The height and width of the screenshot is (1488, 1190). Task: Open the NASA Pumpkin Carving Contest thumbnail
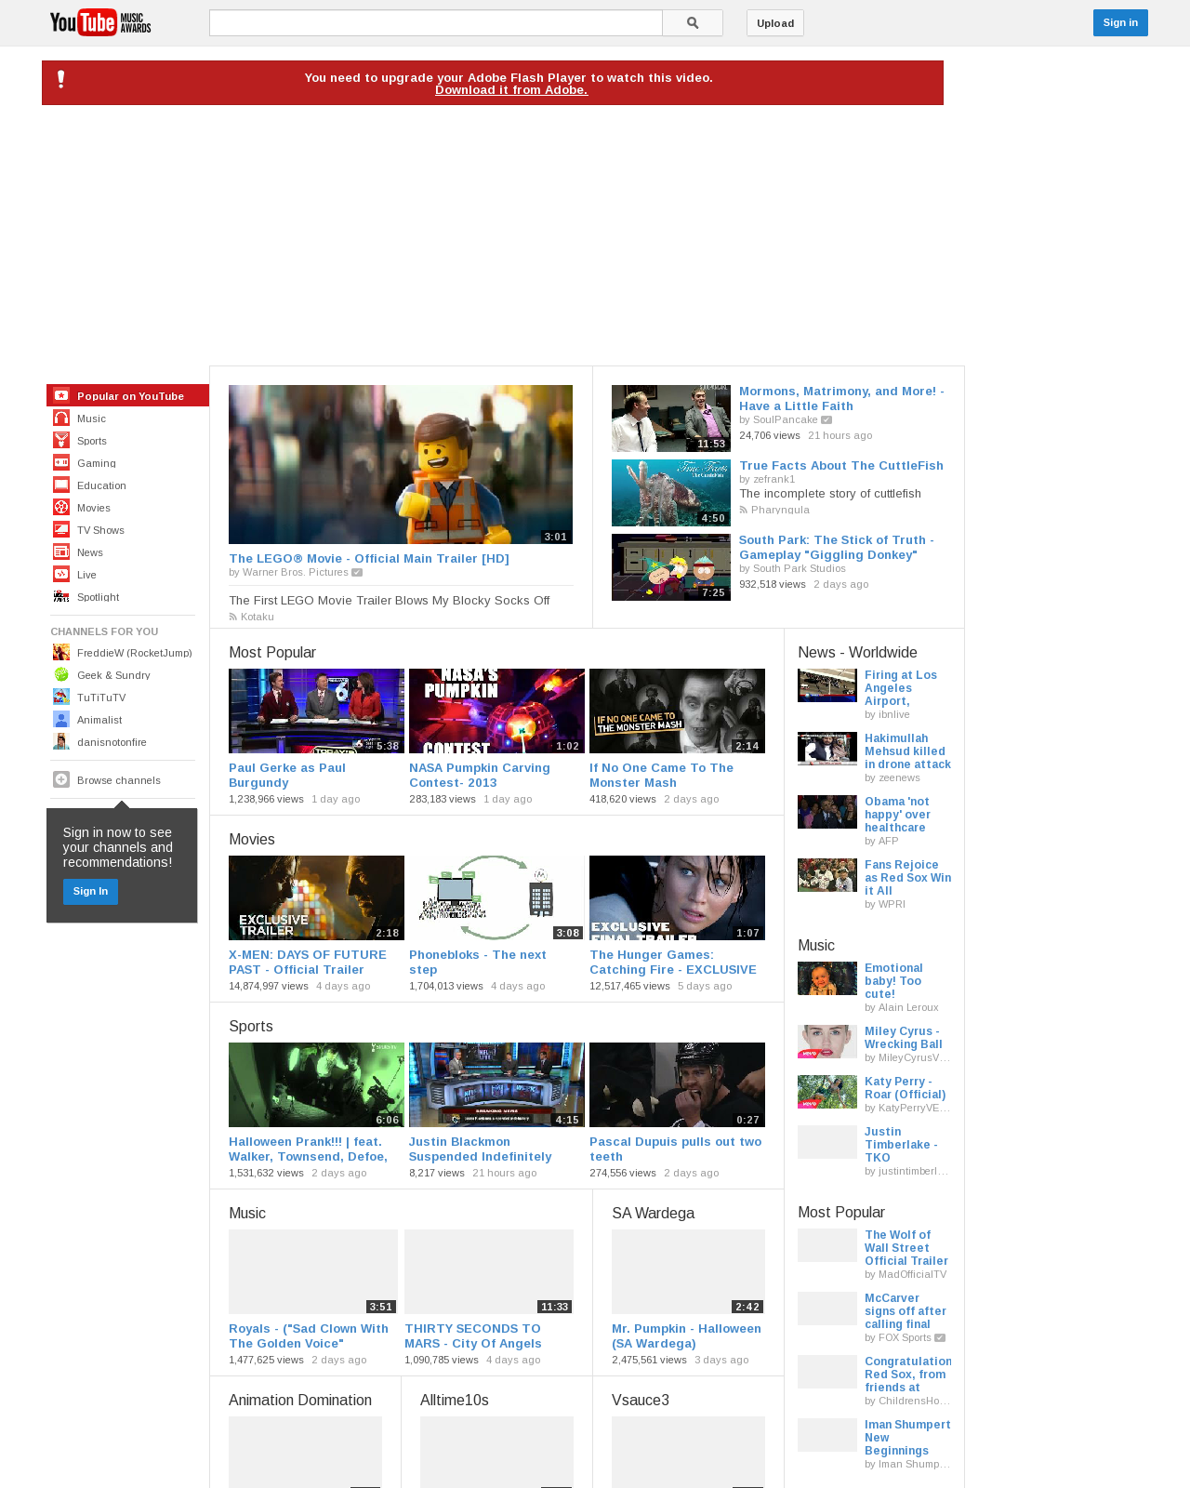point(496,711)
